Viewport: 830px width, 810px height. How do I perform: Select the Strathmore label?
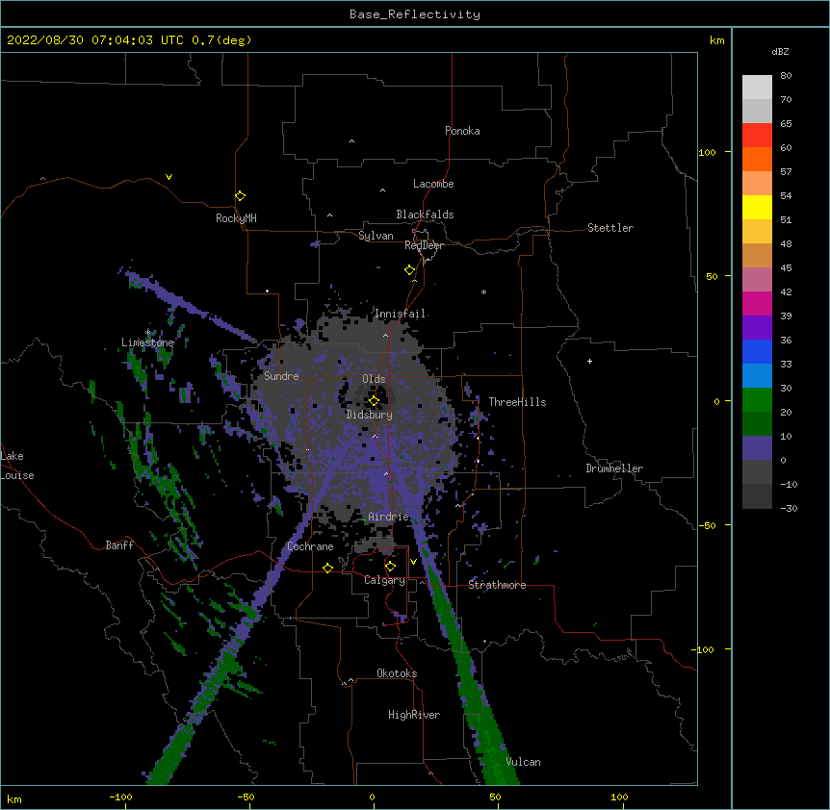click(x=497, y=585)
